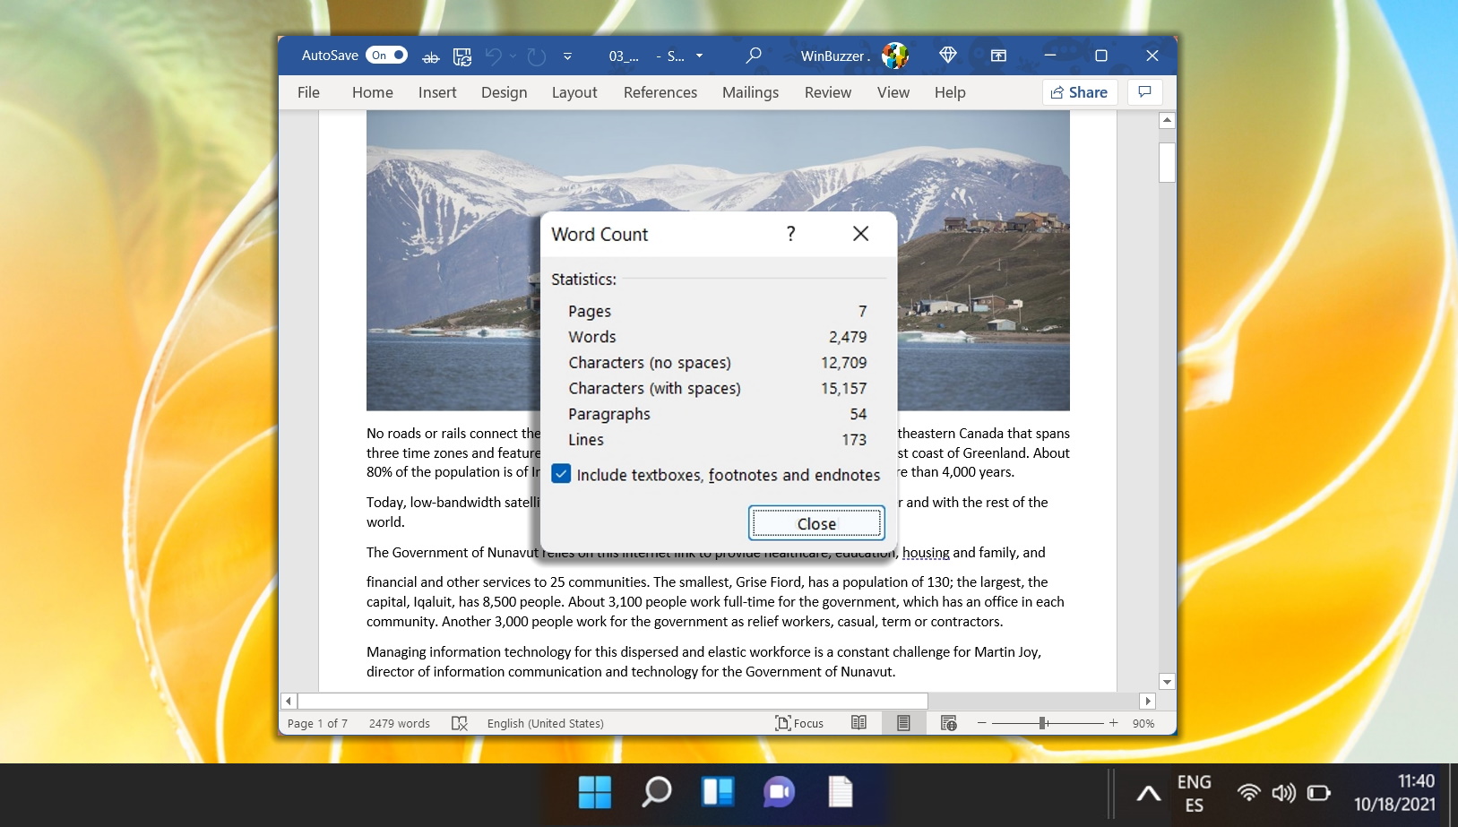Switch to Read Mode view icon
This screenshot has height=827, width=1458.
click(858, 723)
